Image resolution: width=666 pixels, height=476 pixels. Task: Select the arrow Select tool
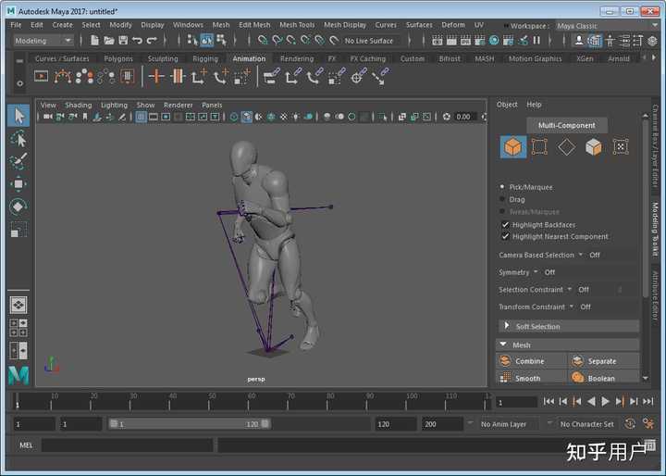point(18,115)
